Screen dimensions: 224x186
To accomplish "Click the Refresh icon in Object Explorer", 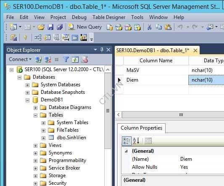I will point(75,60).
